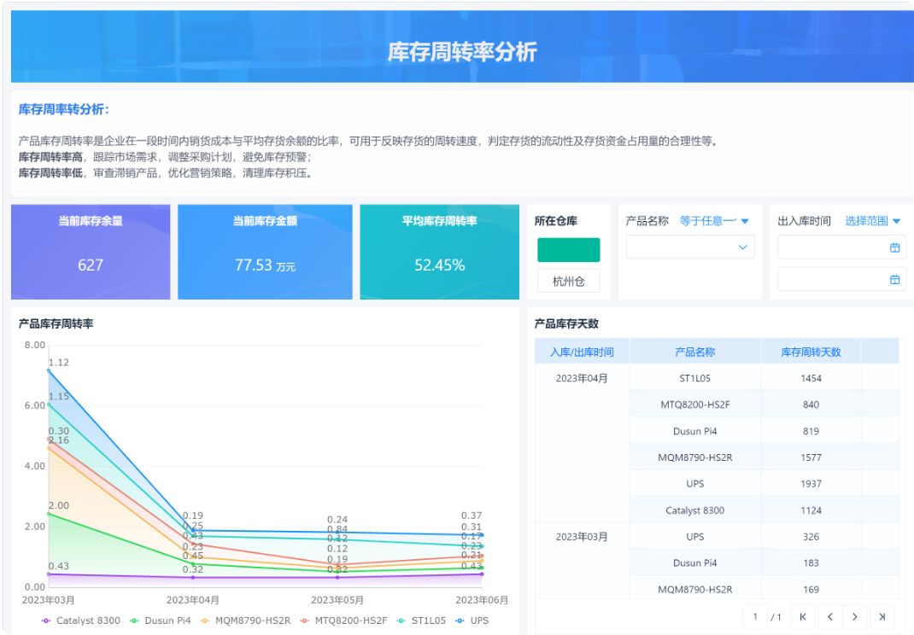This screenshot has height=635, width=914.
Task: Click the value 1124 in table
Action: pyautogui.click(x=811, y=510)
